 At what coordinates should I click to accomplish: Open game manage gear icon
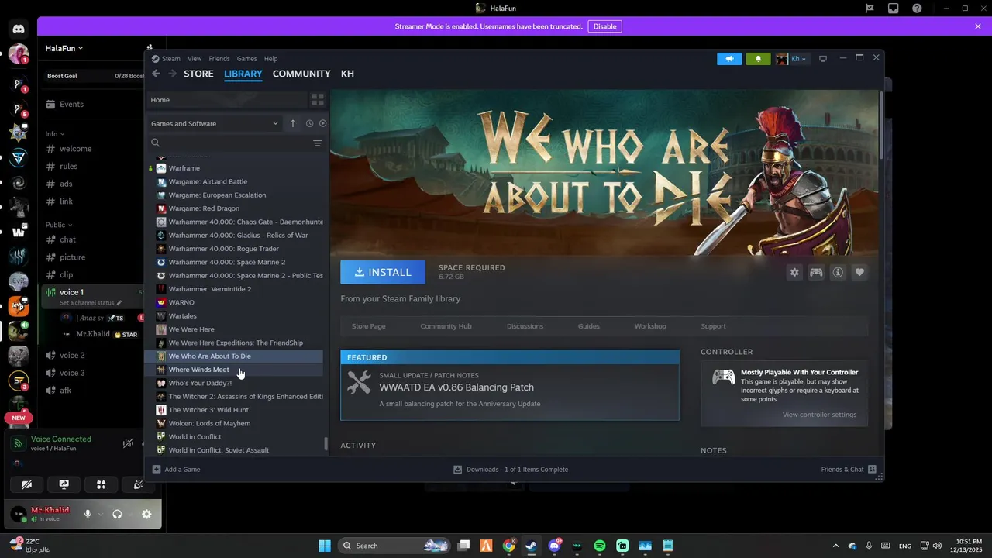[794, 272]
